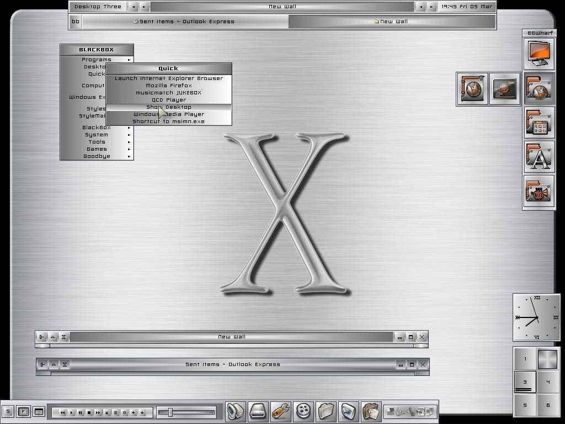Open the letter A fonts folder in BBWharf
Viewport: 565px width, 424px height.
click(x=539, y=157)
